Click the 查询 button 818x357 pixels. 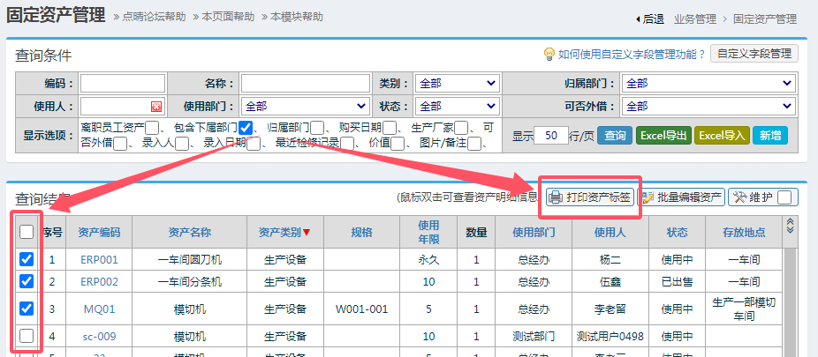tap(614, 136)
